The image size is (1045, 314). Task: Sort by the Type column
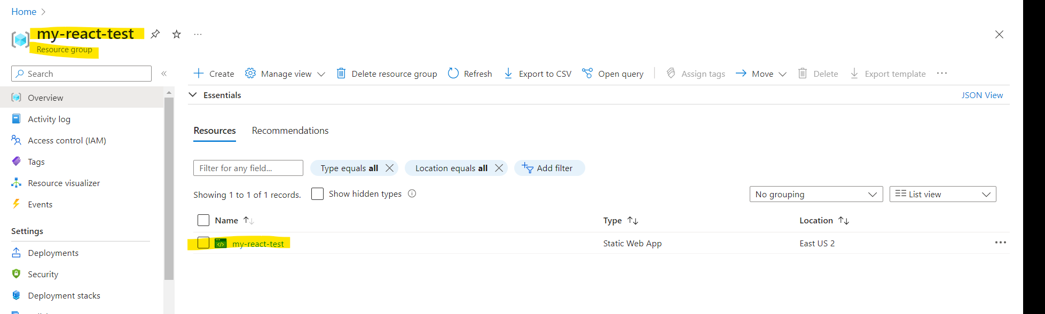(x=620, y=220)
